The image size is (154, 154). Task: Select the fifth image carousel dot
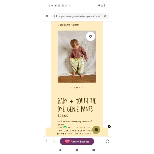tap(82, 88)
